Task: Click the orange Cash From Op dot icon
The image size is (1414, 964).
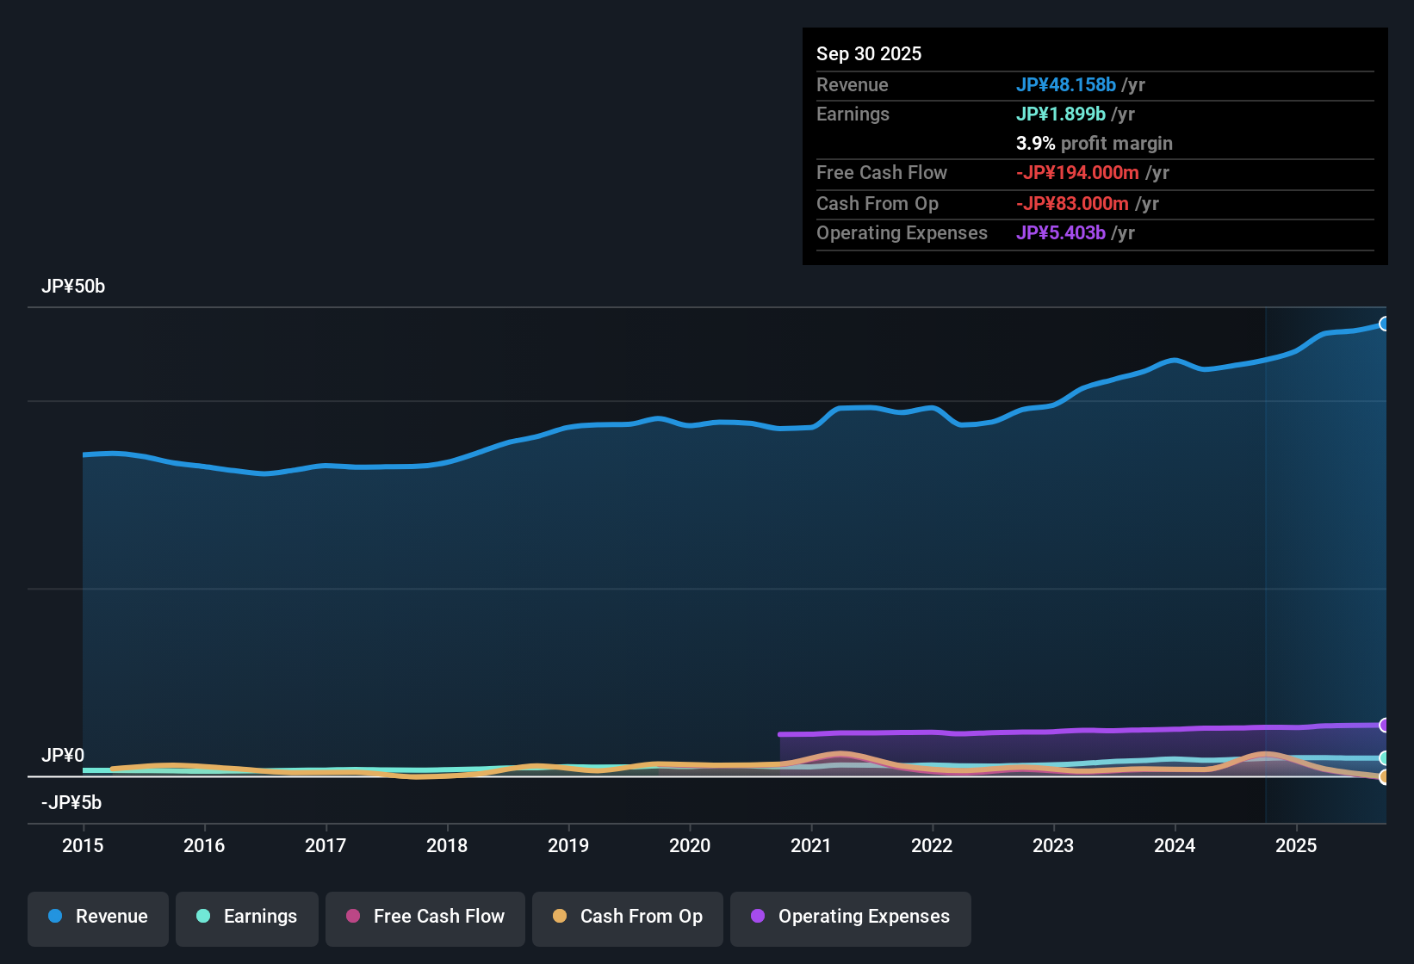Action: pyautogui.click(x=561, y=917)
